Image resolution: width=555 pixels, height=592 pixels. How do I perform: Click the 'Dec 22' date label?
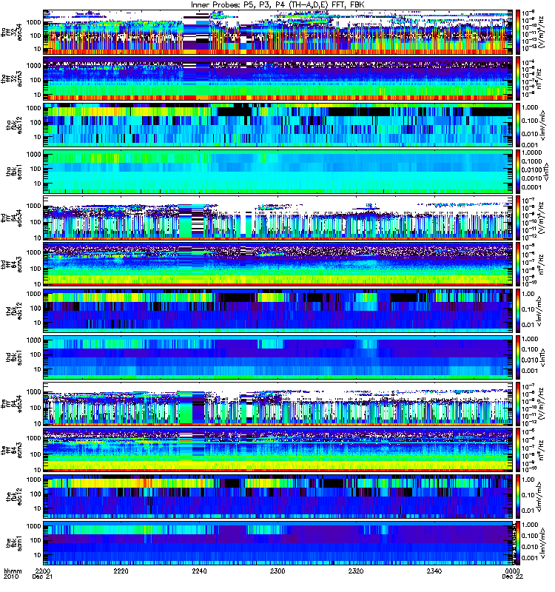512,576
